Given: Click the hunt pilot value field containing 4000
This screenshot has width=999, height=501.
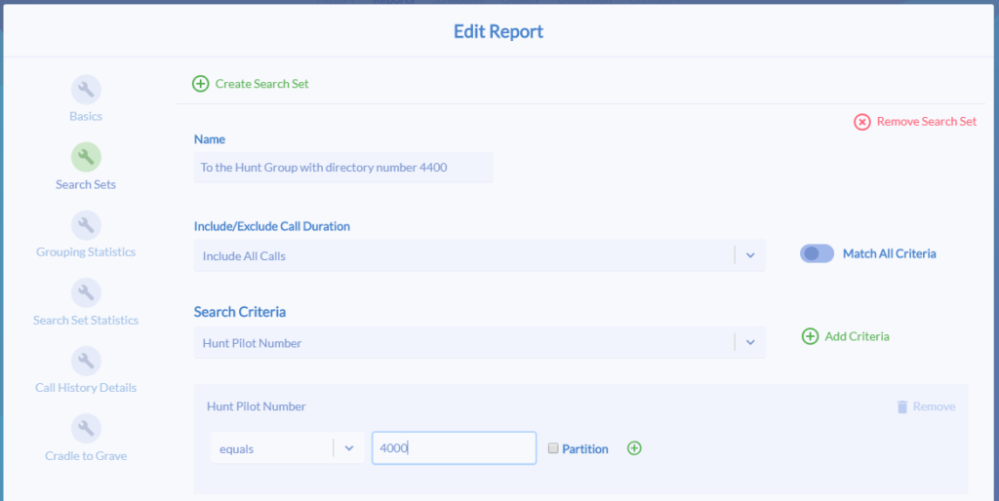Looking at the screenshot, I should [x=455, y=448].
